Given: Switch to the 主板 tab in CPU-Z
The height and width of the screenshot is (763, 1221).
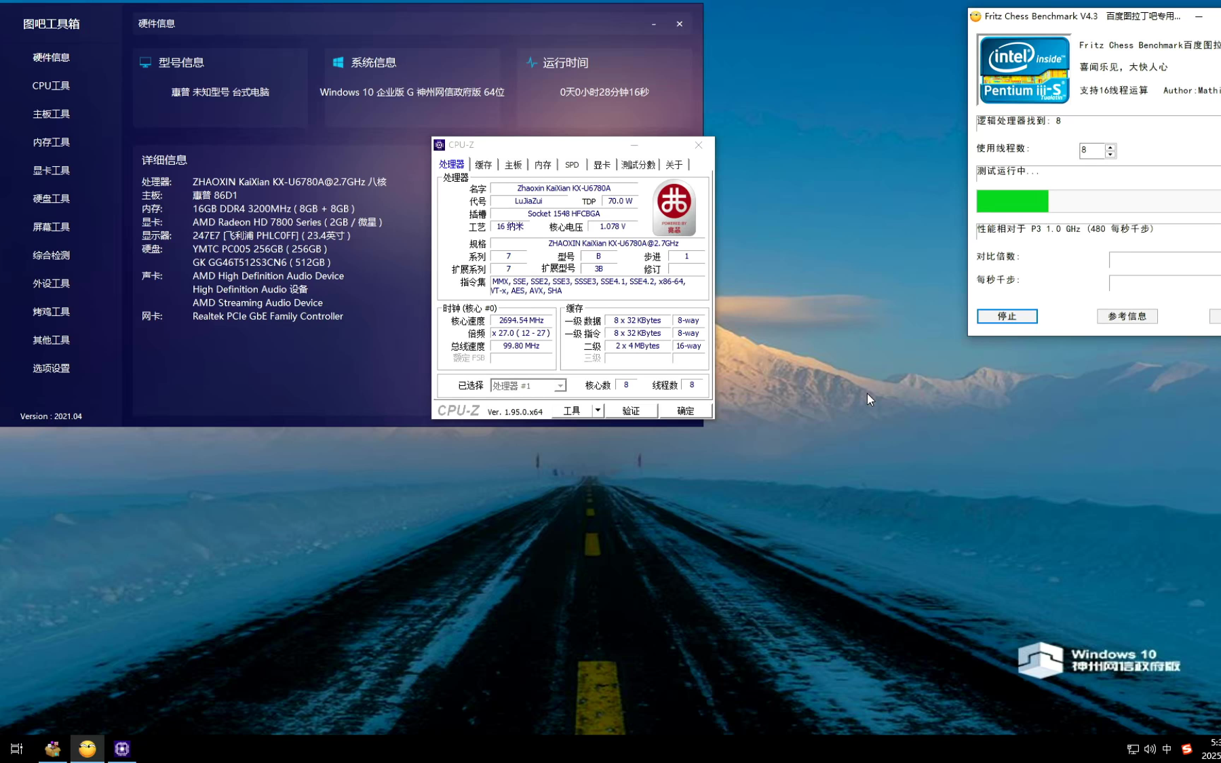Looking at the screenshot, I should tap(513, 165).
